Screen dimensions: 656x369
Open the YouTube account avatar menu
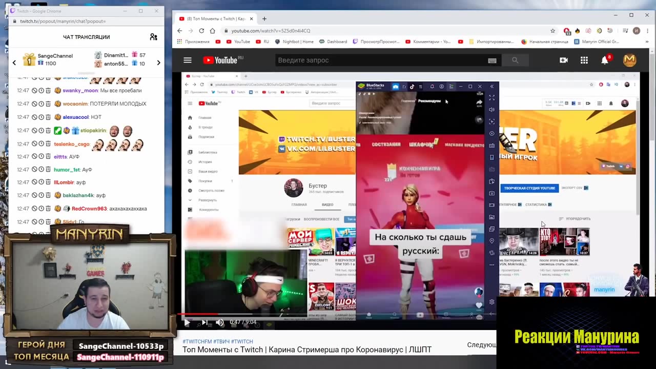[x=629, y=60]
